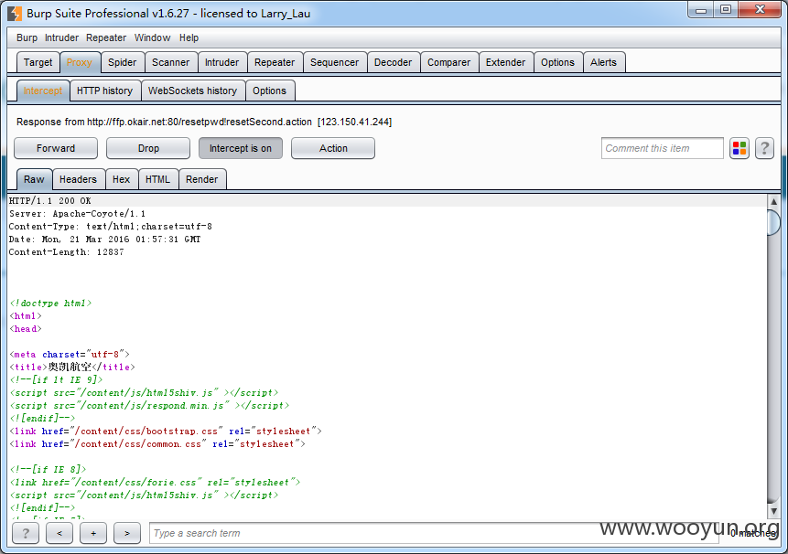Screen dimensions: 788x554
Task: Click the plus search options button
Action: tap(93, 533)
